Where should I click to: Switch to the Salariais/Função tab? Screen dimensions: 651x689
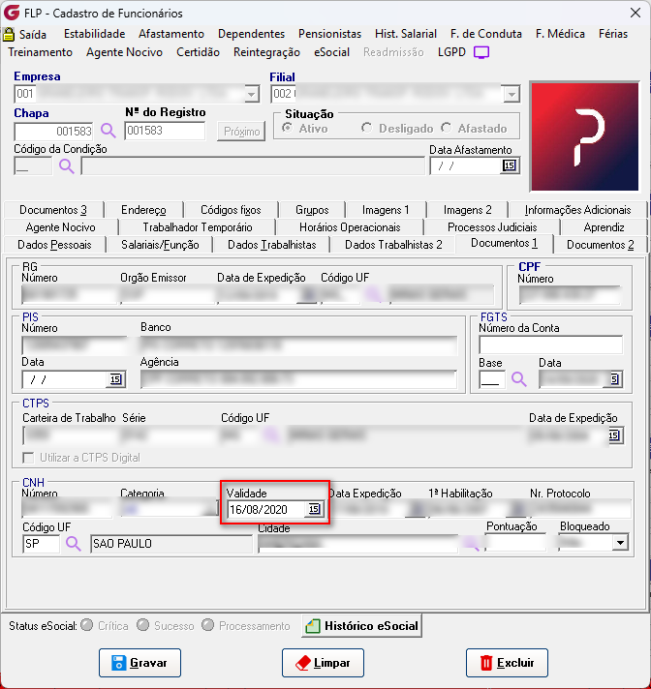point(160,245)
